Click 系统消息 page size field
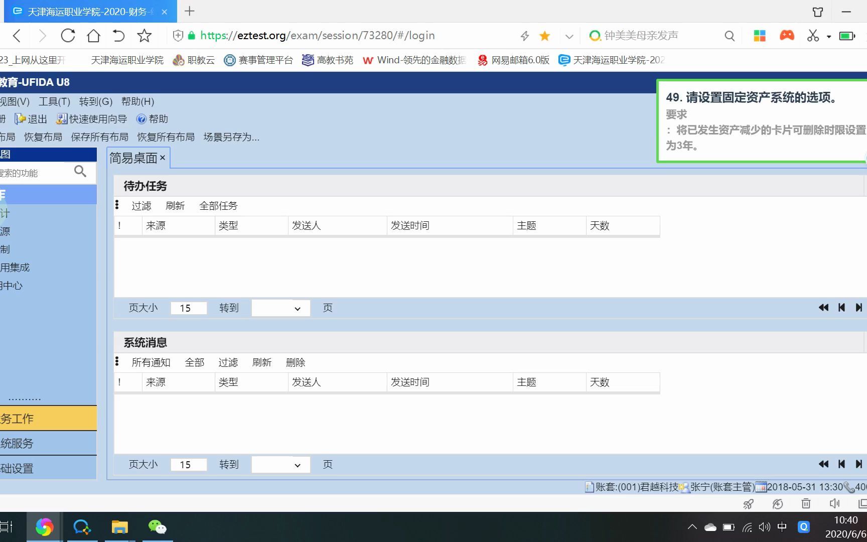Viewport: 867px width, 542px height. pyautogui.click(x=189, y=465)
